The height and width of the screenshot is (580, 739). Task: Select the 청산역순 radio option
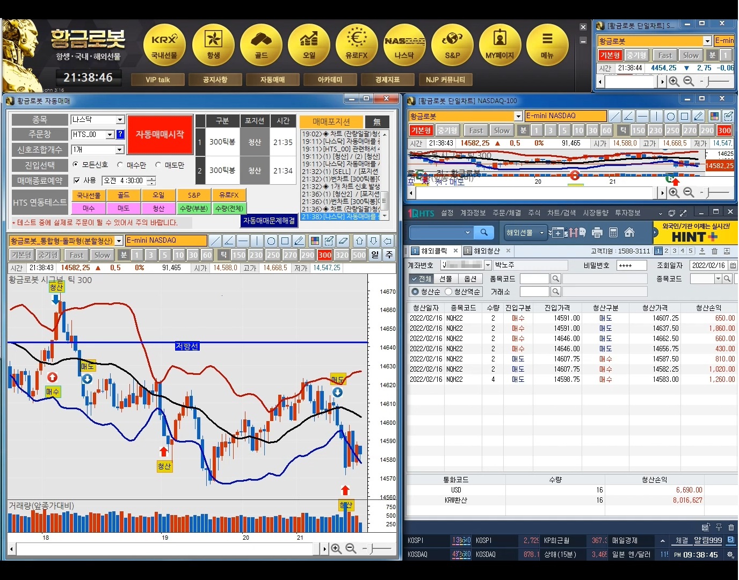[448, 292]
